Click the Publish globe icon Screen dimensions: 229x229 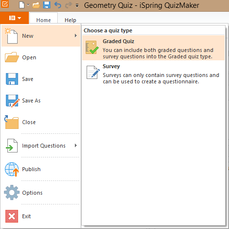click(12, 169)
